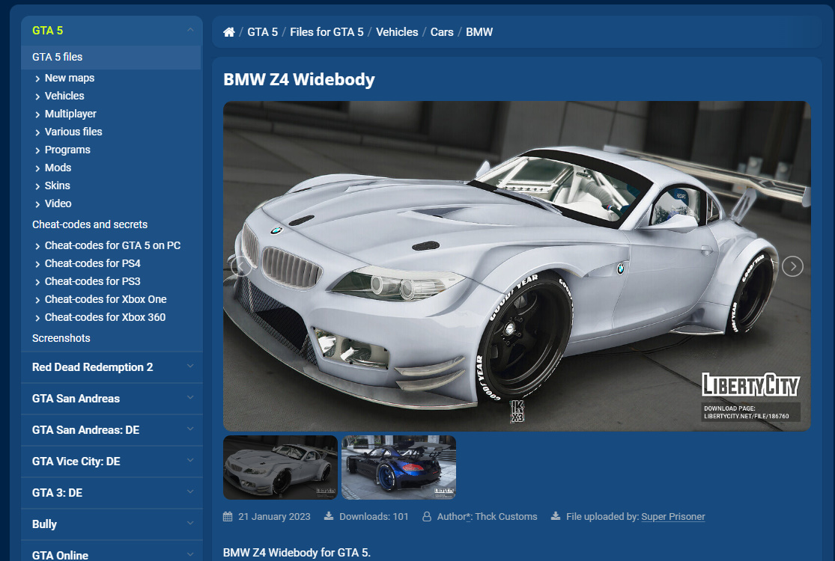
Task: Show next image with right arrow
Action: (792, 266)
